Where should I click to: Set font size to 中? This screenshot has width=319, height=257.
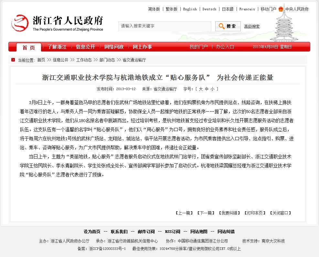[x=207, y=89]
